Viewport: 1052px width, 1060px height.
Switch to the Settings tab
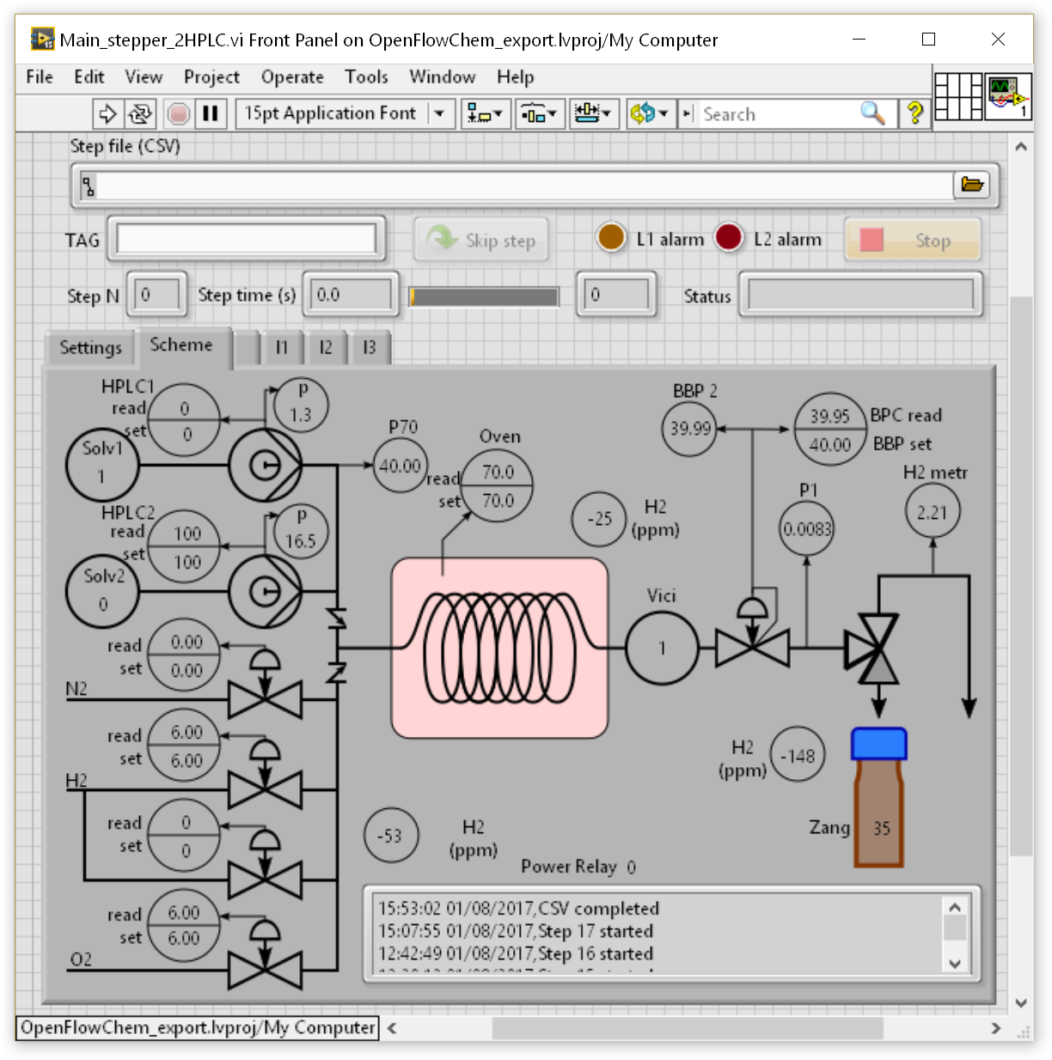pos(90,347)
